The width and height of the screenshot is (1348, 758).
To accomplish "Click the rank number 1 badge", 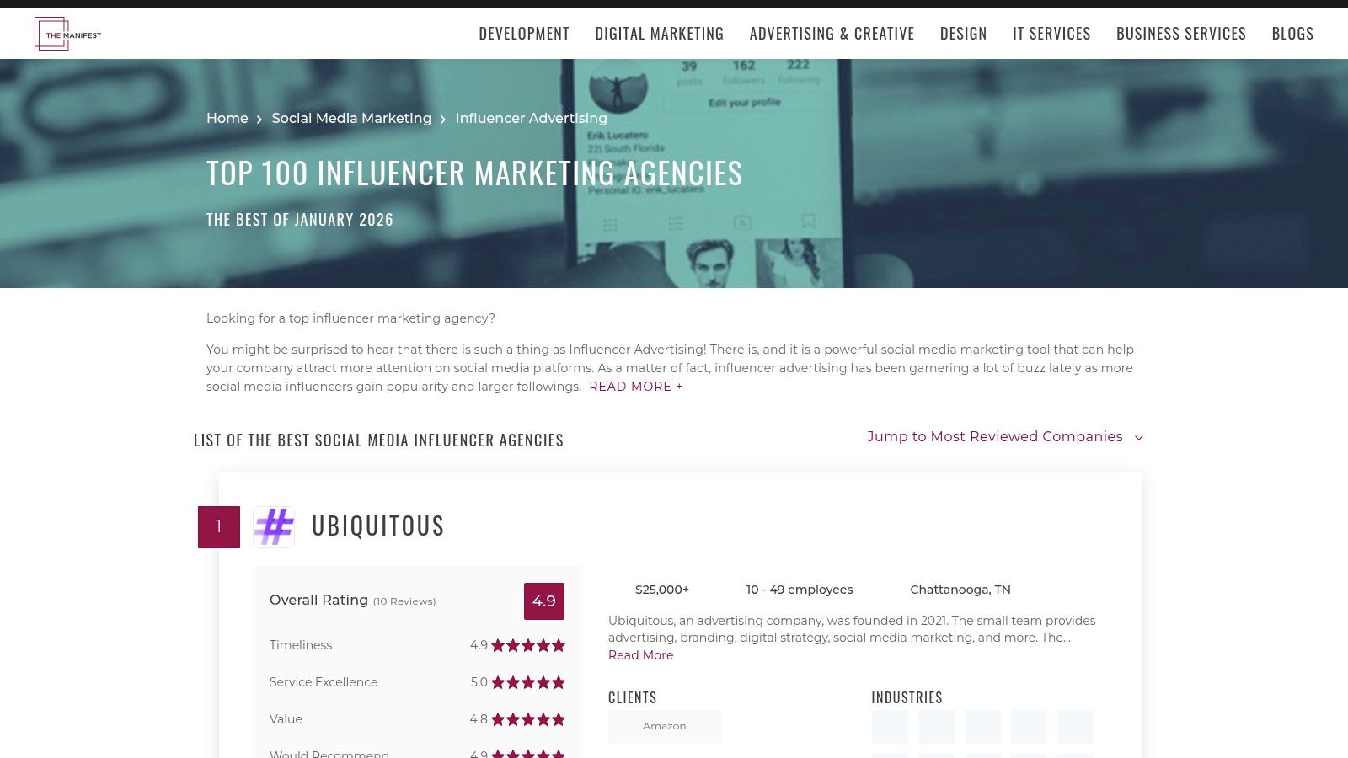I will coord(219,527).
